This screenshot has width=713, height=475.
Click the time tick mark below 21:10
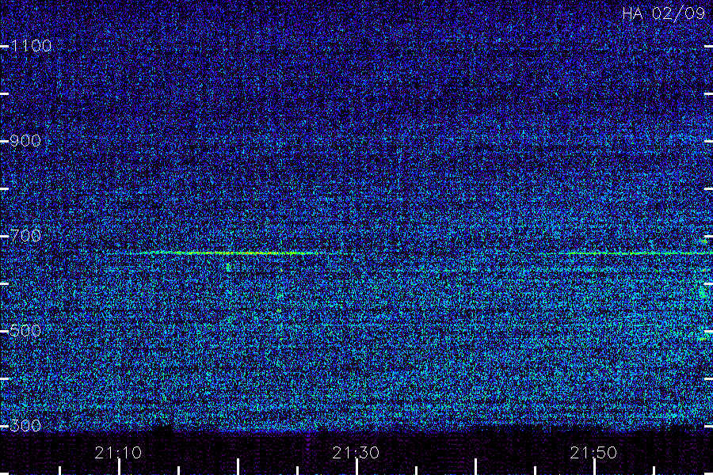pos(119,467)
